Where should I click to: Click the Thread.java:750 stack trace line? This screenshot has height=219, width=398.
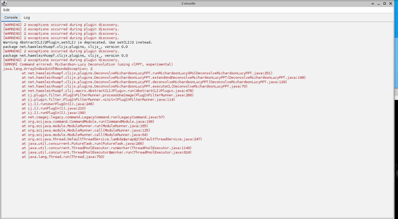[63, 157]
